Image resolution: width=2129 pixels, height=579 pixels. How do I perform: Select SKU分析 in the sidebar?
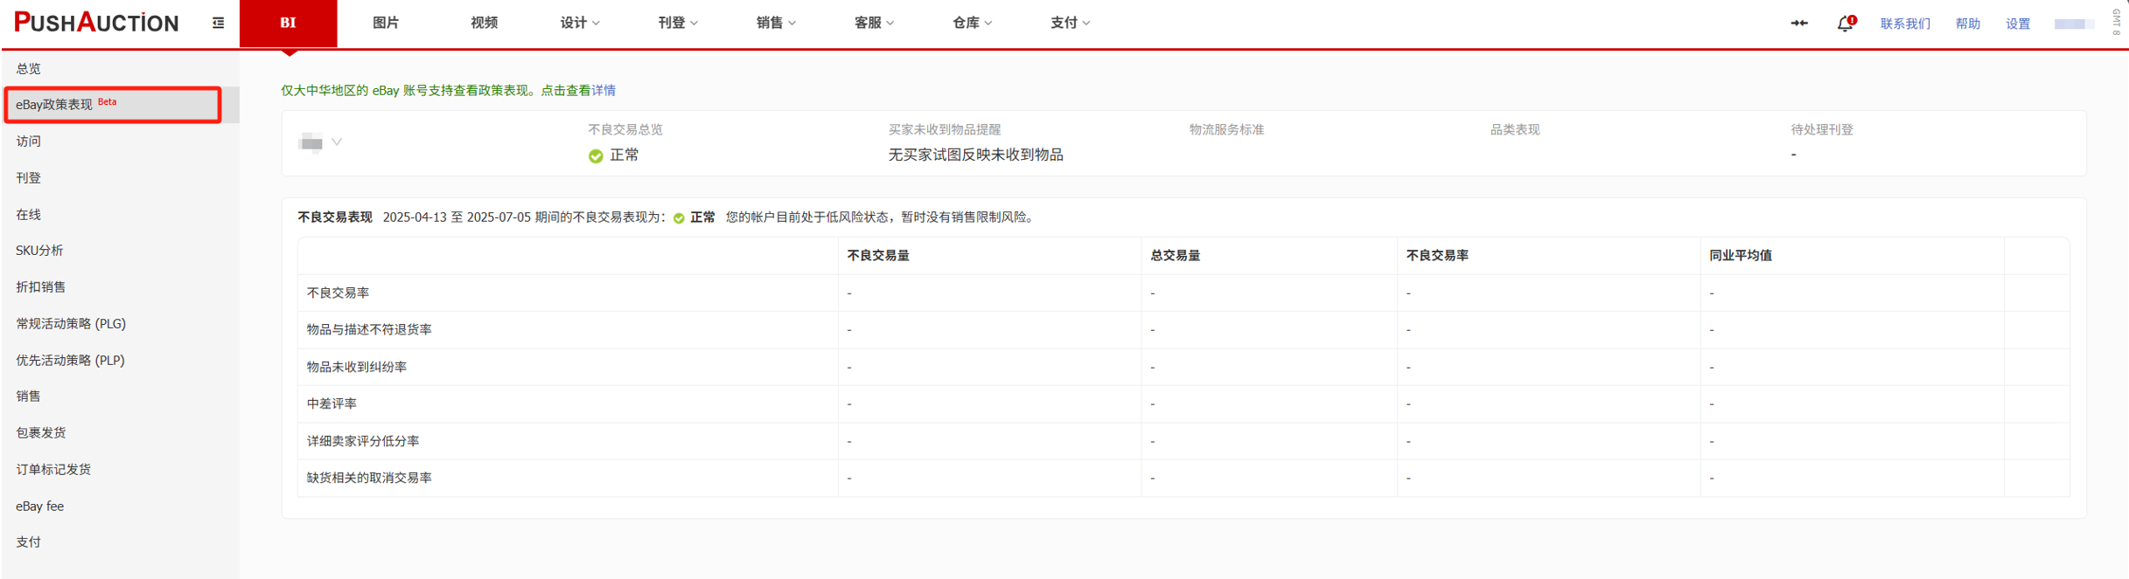(120, 250)
